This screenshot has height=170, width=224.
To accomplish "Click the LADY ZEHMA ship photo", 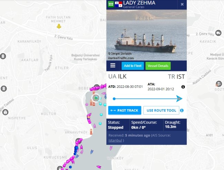I will tap(146, 35).
